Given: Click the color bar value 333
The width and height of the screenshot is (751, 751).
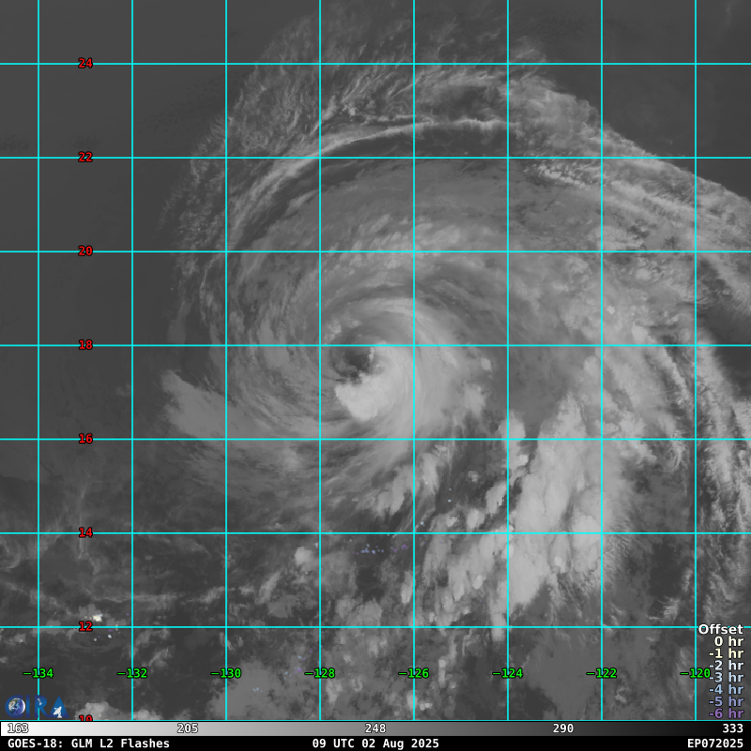Looking at the screenshot, I should point(733,728).
